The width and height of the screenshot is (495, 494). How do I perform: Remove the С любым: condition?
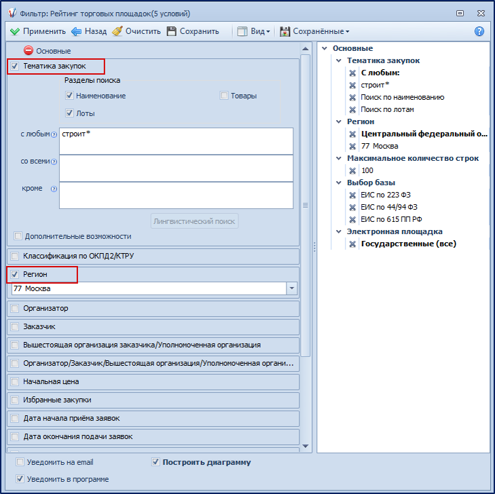point(352,73)
